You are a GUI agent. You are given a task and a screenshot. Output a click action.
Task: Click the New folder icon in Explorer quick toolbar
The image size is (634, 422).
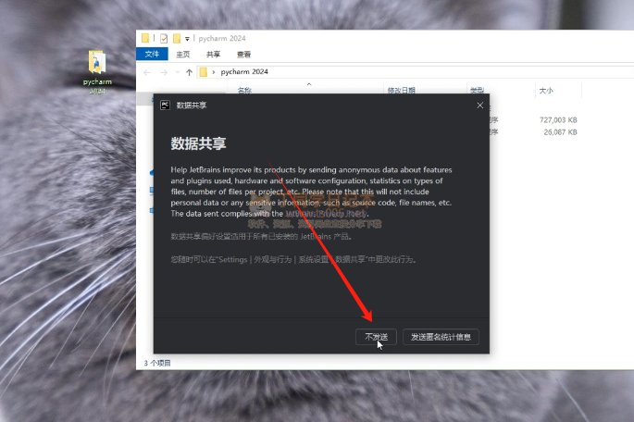177,38
